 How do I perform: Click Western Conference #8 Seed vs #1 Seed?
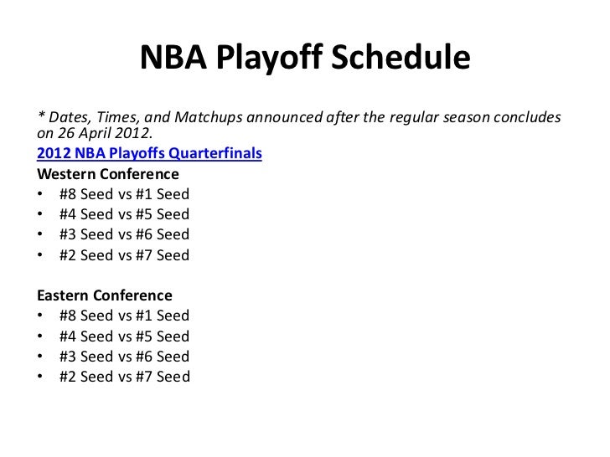coord(125,194)
